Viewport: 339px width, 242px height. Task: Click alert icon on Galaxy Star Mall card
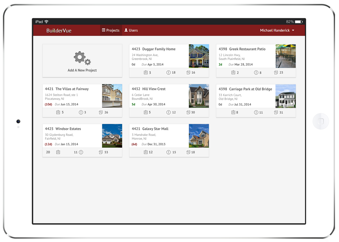click(x=168, y=152)
